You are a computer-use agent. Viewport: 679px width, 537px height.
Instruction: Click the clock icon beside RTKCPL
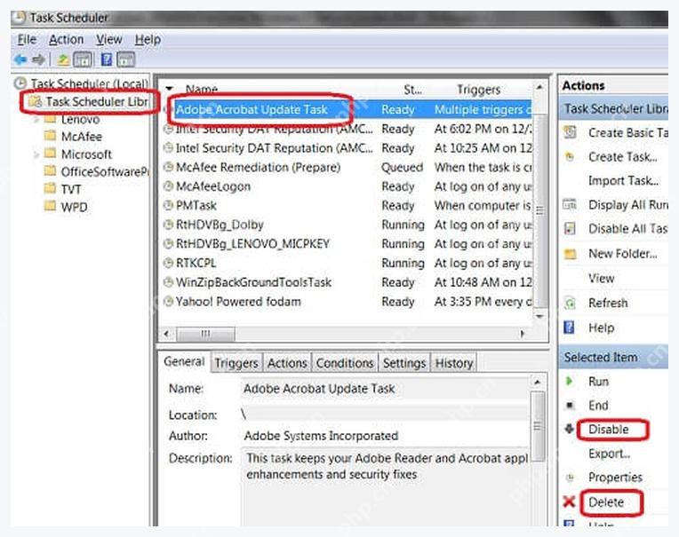click(x=168, y=263)
